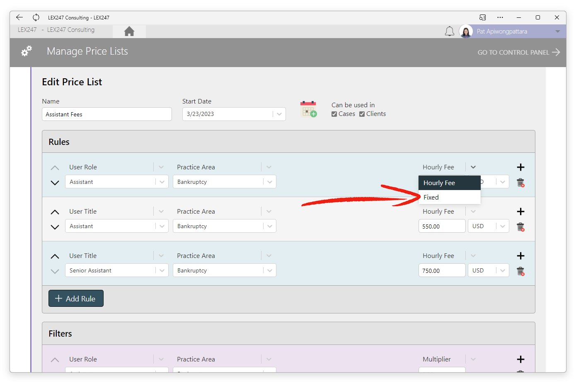Screen dimensions: 576x383
Task: Delete the User Role Assistant rule
Action: [521, 183]
